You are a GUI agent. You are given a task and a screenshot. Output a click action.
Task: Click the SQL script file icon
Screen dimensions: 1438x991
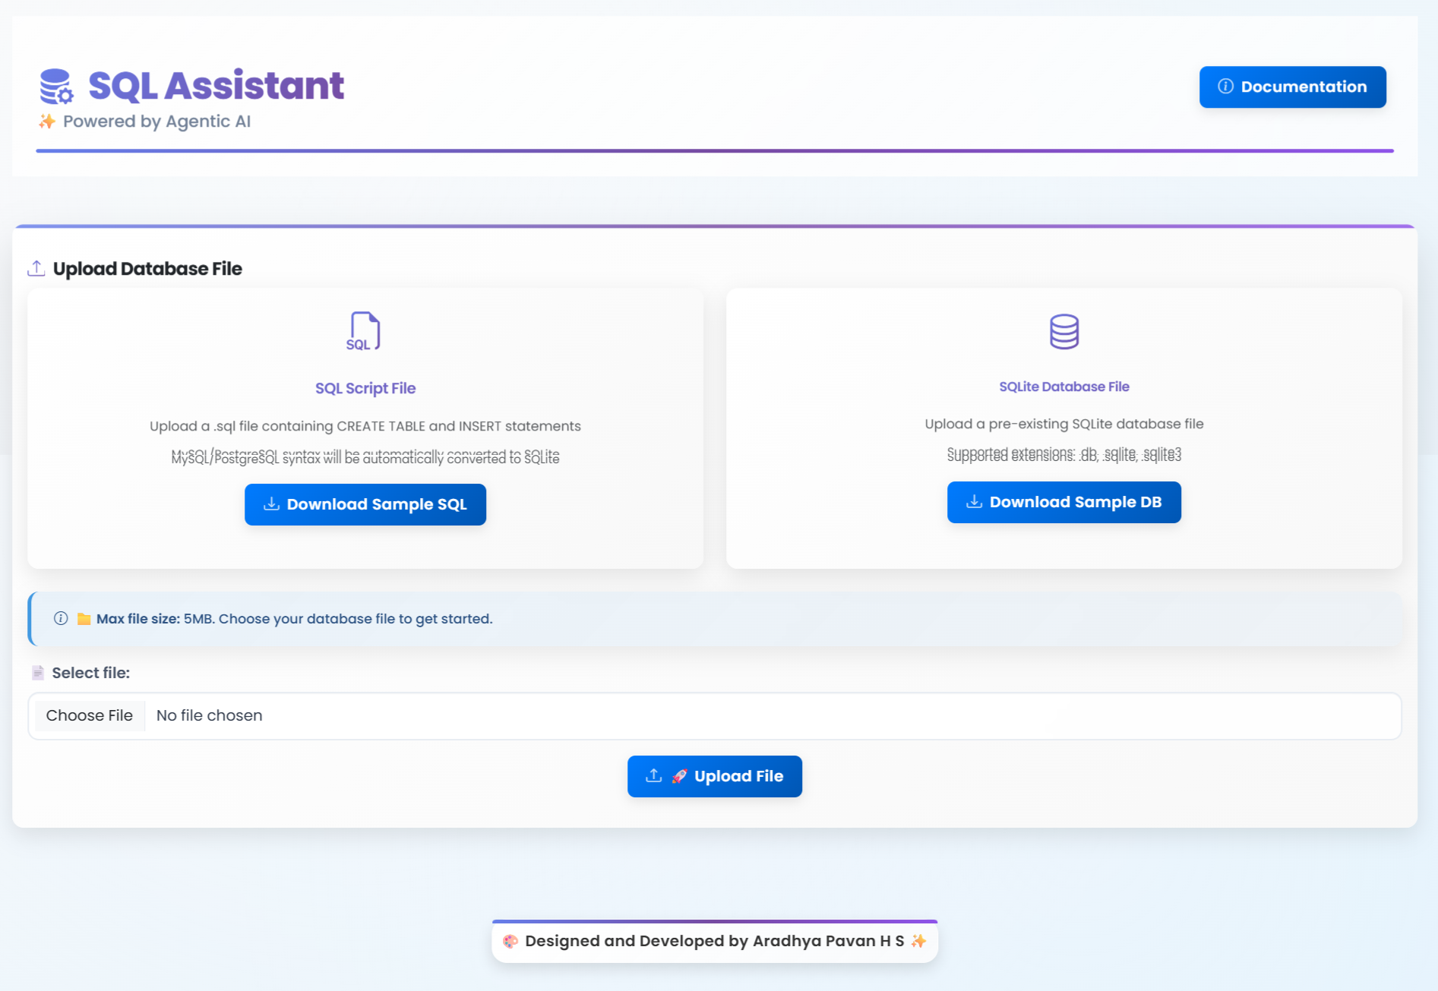pos(364,331)
